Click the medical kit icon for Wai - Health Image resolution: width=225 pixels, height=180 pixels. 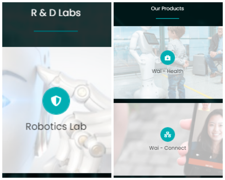167,58
